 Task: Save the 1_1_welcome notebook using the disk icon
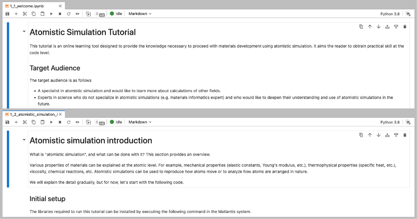[7, 14]
